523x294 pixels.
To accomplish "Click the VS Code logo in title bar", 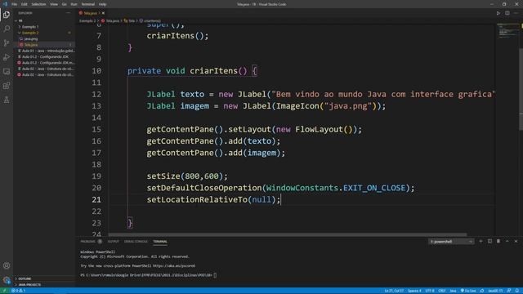I will tap(5, 4).
